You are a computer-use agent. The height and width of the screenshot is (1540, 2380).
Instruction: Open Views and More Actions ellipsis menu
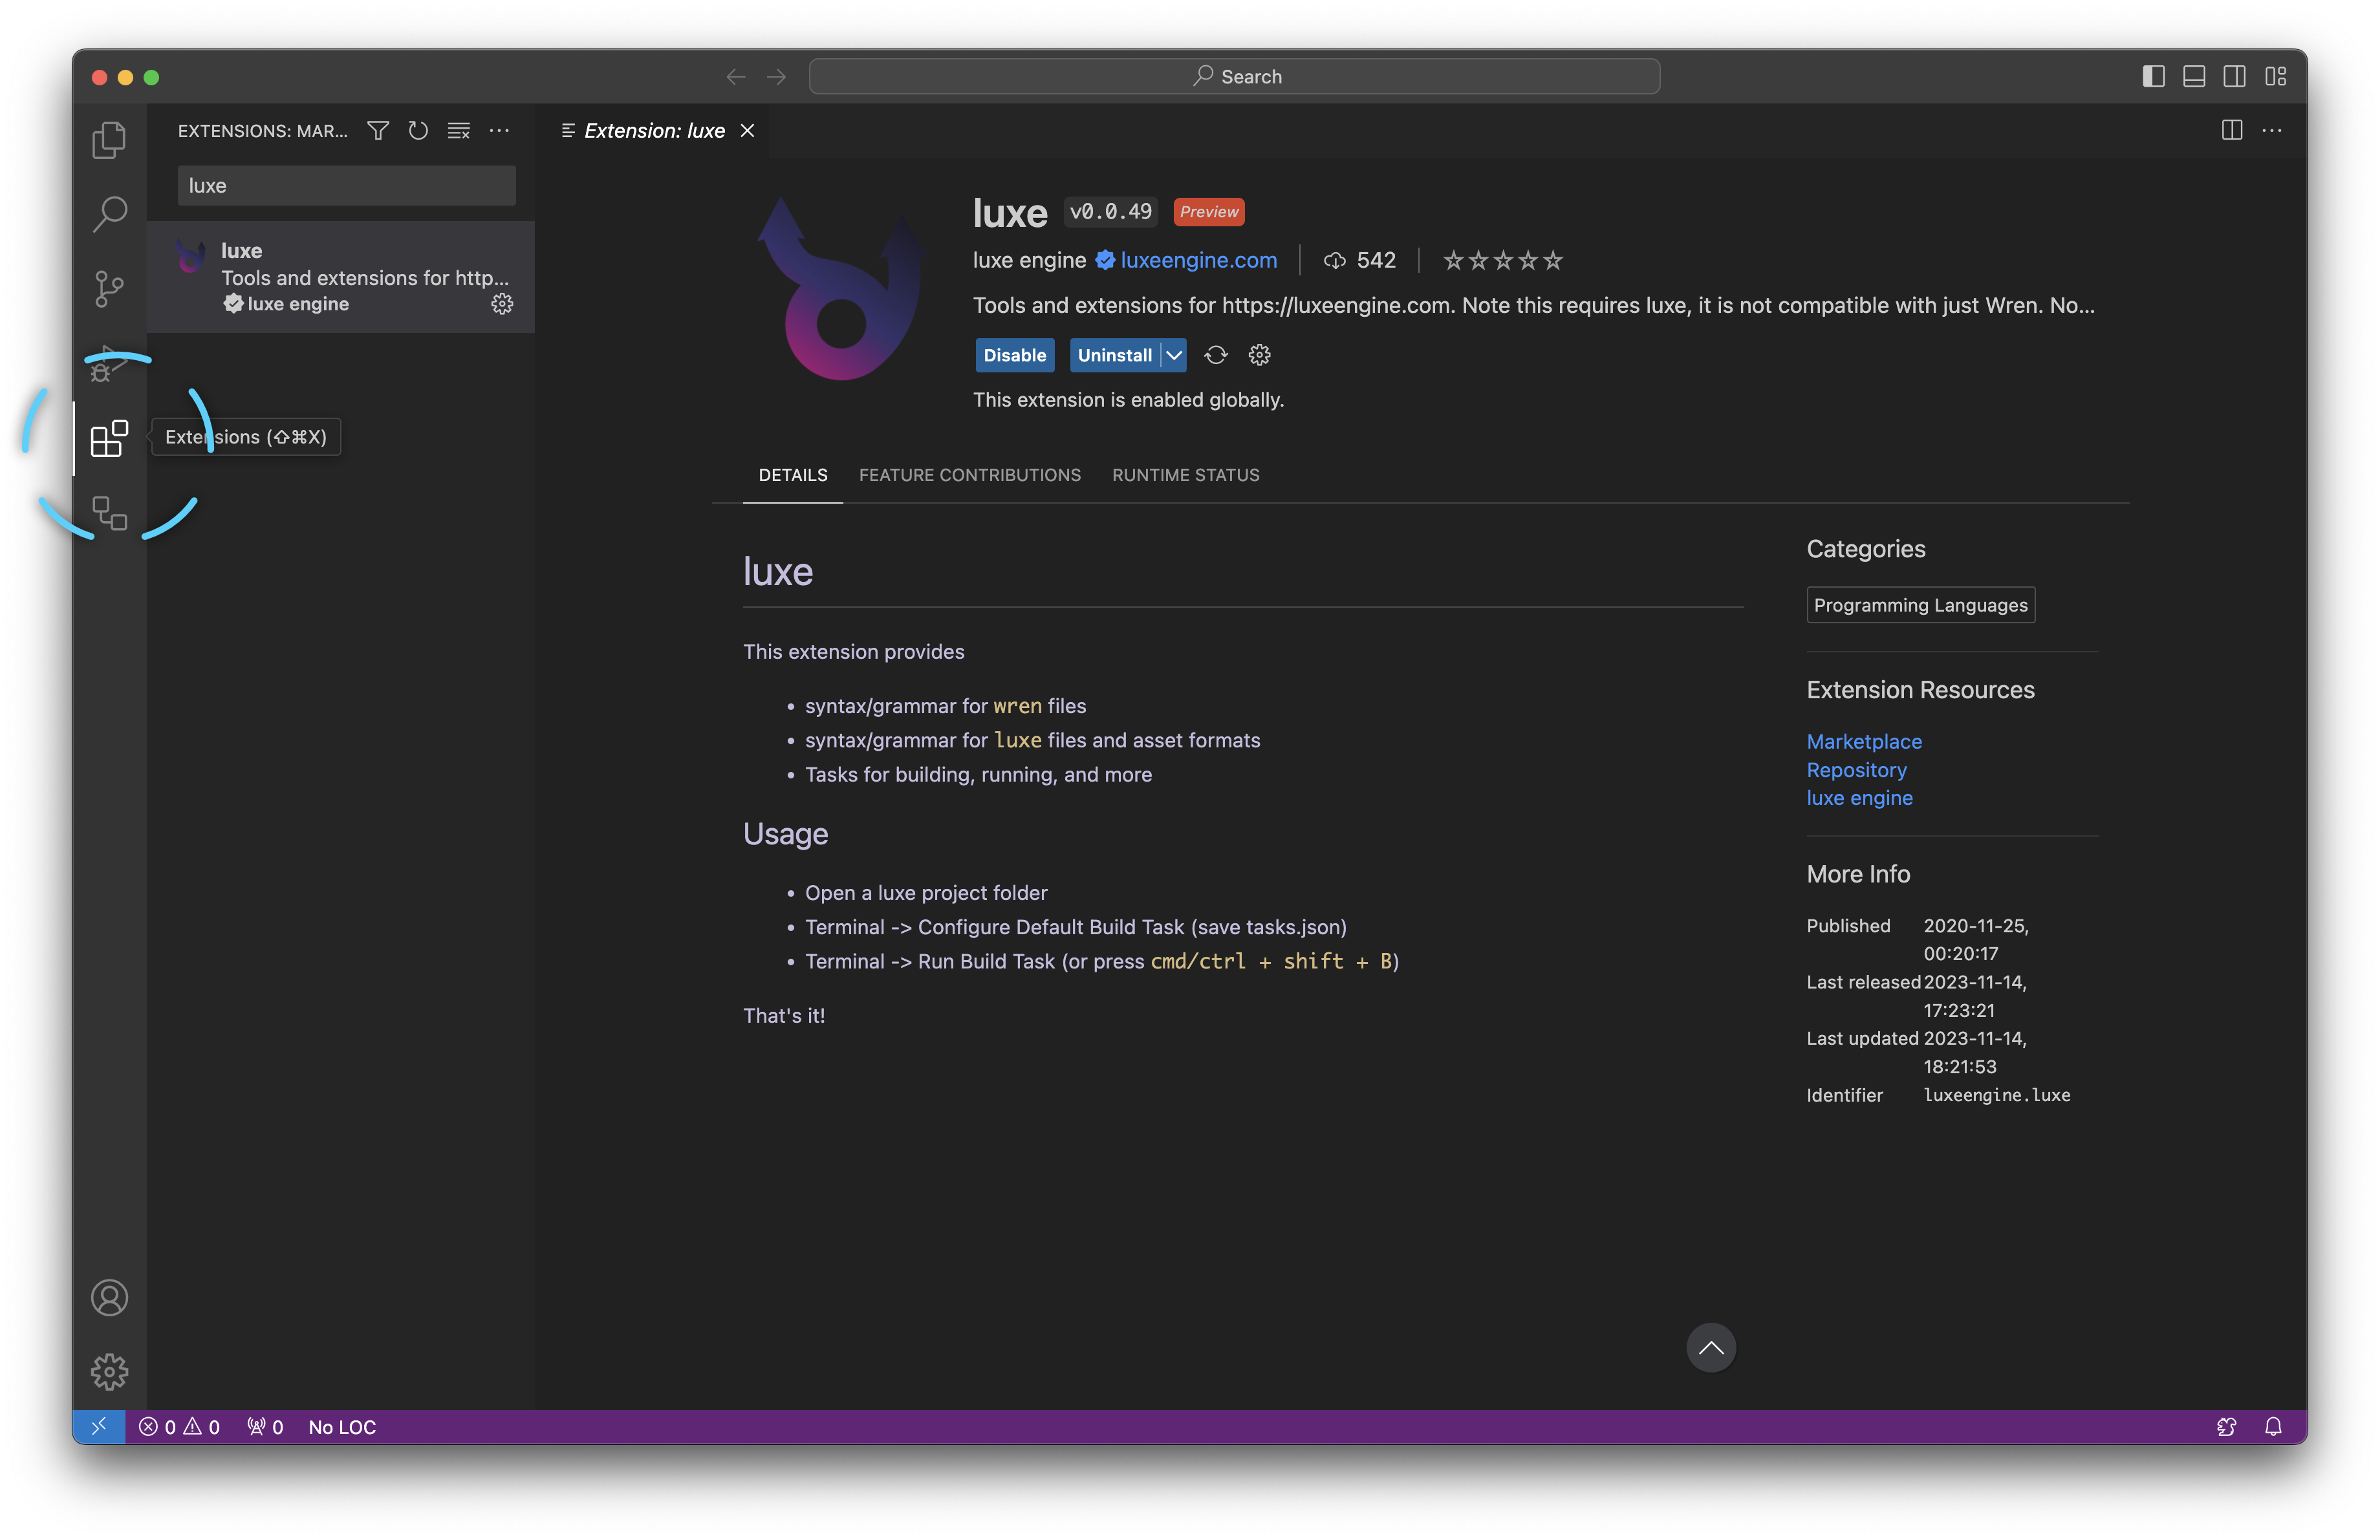pos(499,131)
